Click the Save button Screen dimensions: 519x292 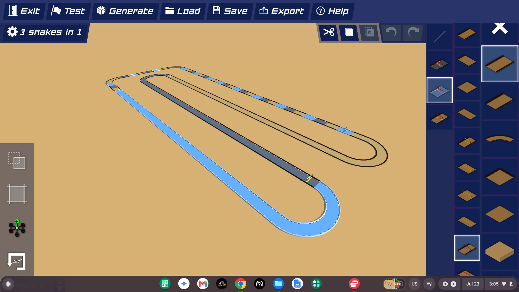click(x=230, y=11)
